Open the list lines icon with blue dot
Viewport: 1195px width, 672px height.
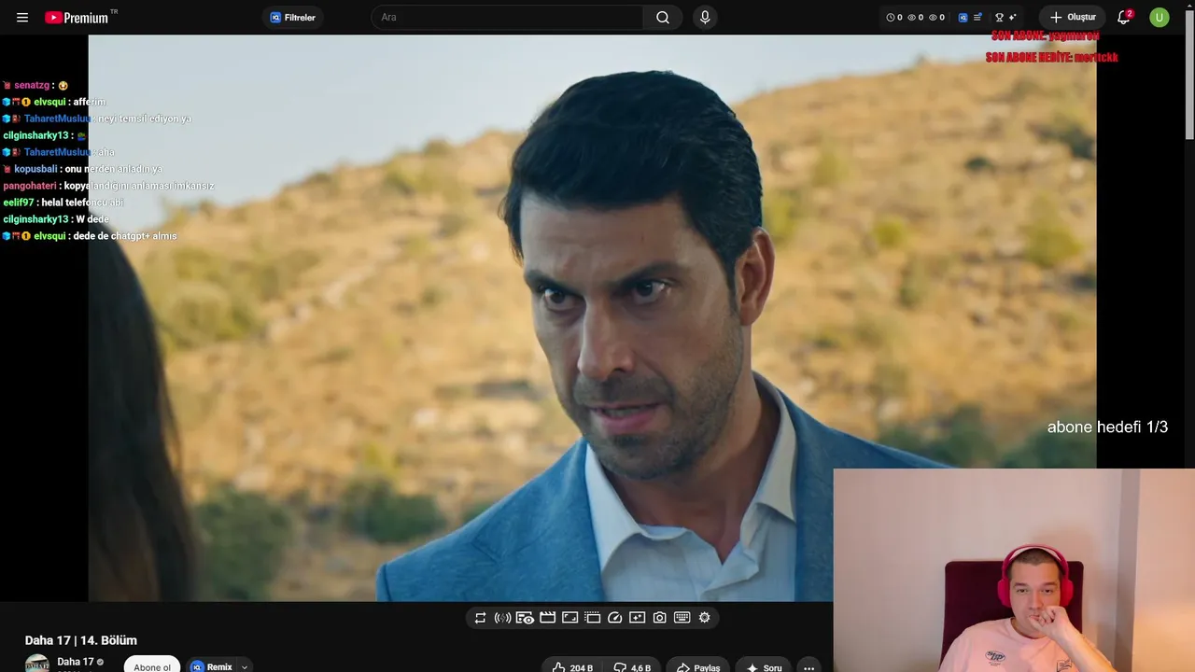click(x=977, y=18)
